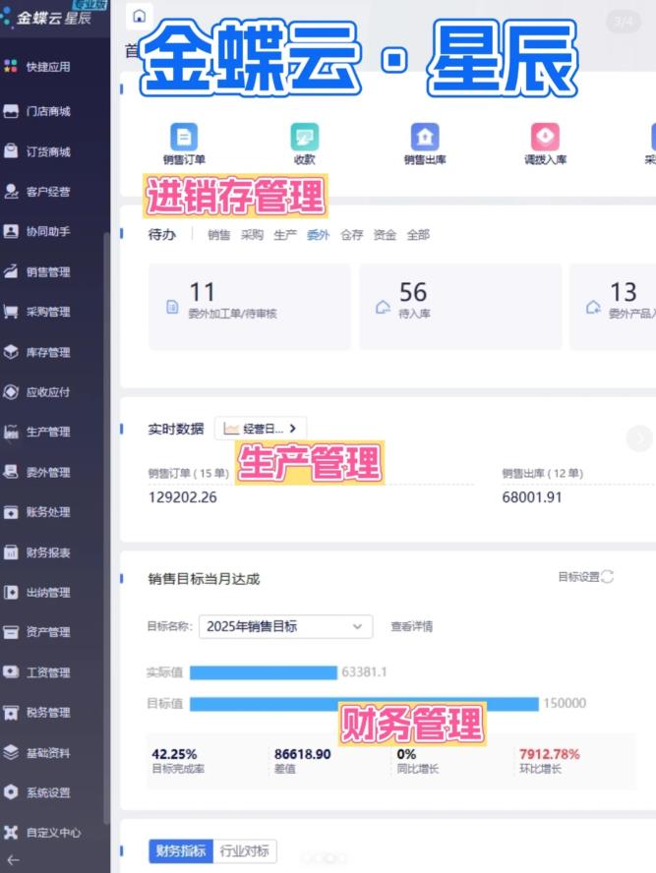
Task: Open the 销售订单 shortcut icon
Action: [184, 138]
